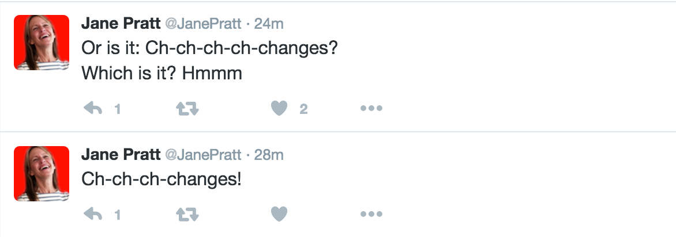Like the "Ch-ch-ch-changes!" tweet from 28m ago
Viewport: 676px width, 237px height.
(x=279, y=214)
